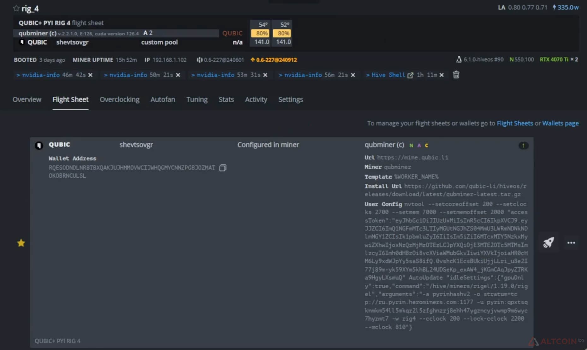
Task: Switch to the Overclocking tab
Action: (x=120, y=99)
